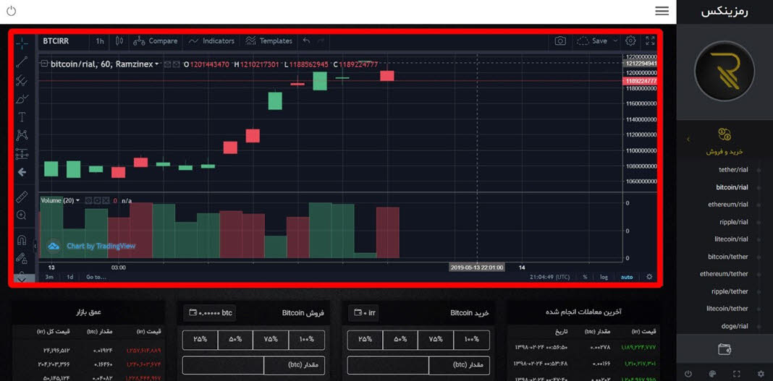This screenshot has height=381, width=773.
Task: Open bitcoin/rial series legend dropdown
Action: point(157,64)
